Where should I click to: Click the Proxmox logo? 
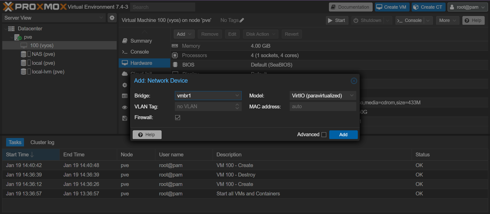(x=35, y=7)
